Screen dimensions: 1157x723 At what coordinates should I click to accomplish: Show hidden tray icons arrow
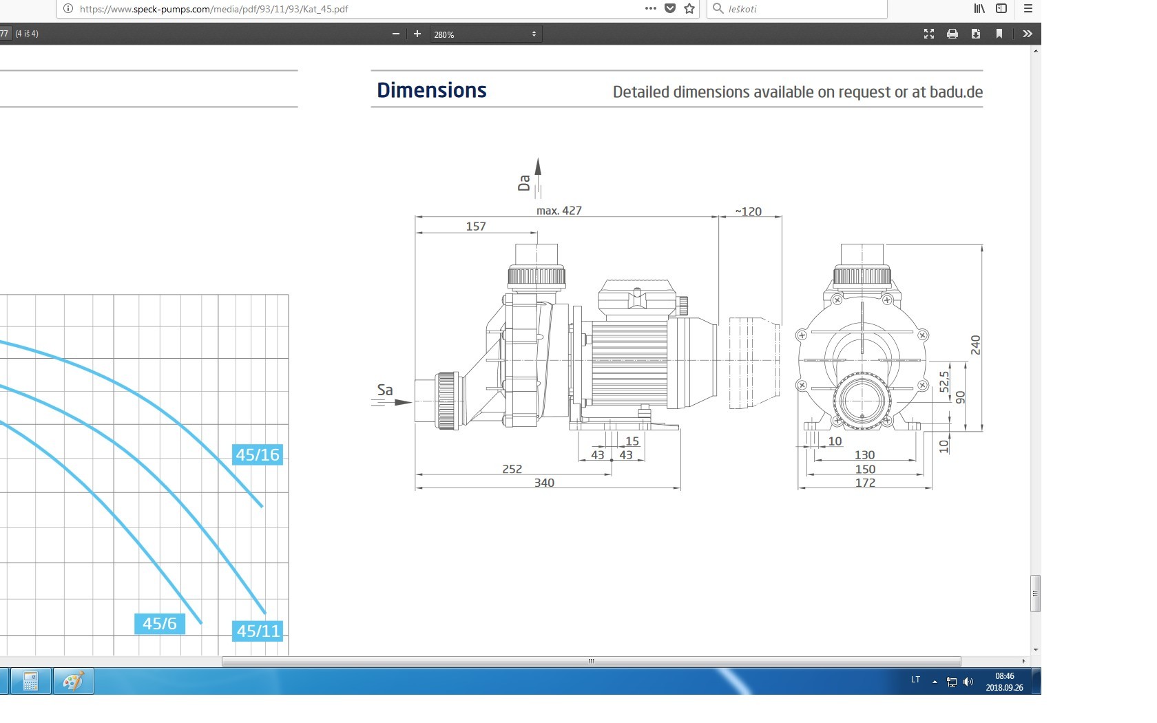(935, 682)
